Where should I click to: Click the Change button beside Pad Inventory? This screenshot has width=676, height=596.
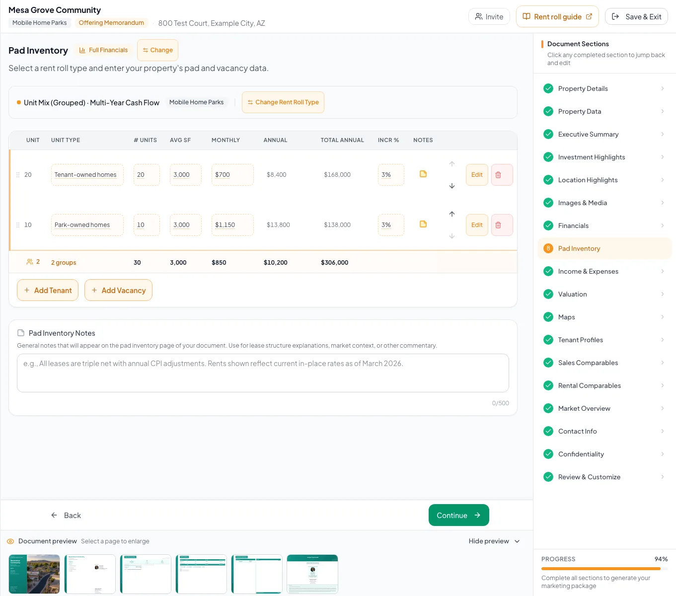157,50
